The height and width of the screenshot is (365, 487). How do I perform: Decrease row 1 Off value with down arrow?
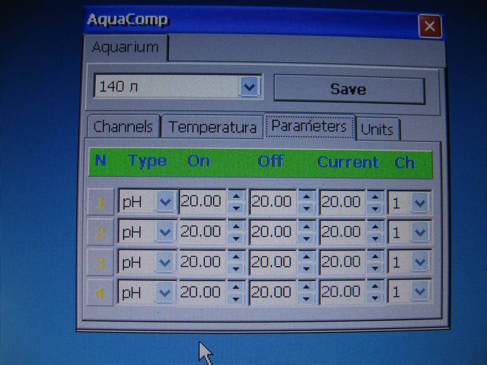[x=307, y=209]
